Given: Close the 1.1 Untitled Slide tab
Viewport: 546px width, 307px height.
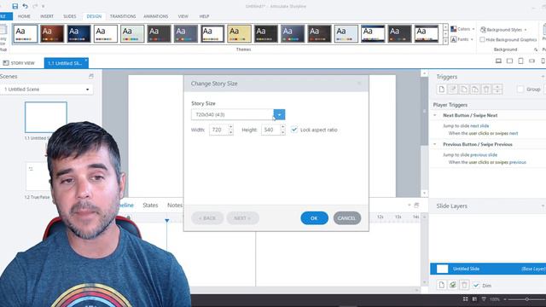Looking at the screenshot, I should coord(86,61).
